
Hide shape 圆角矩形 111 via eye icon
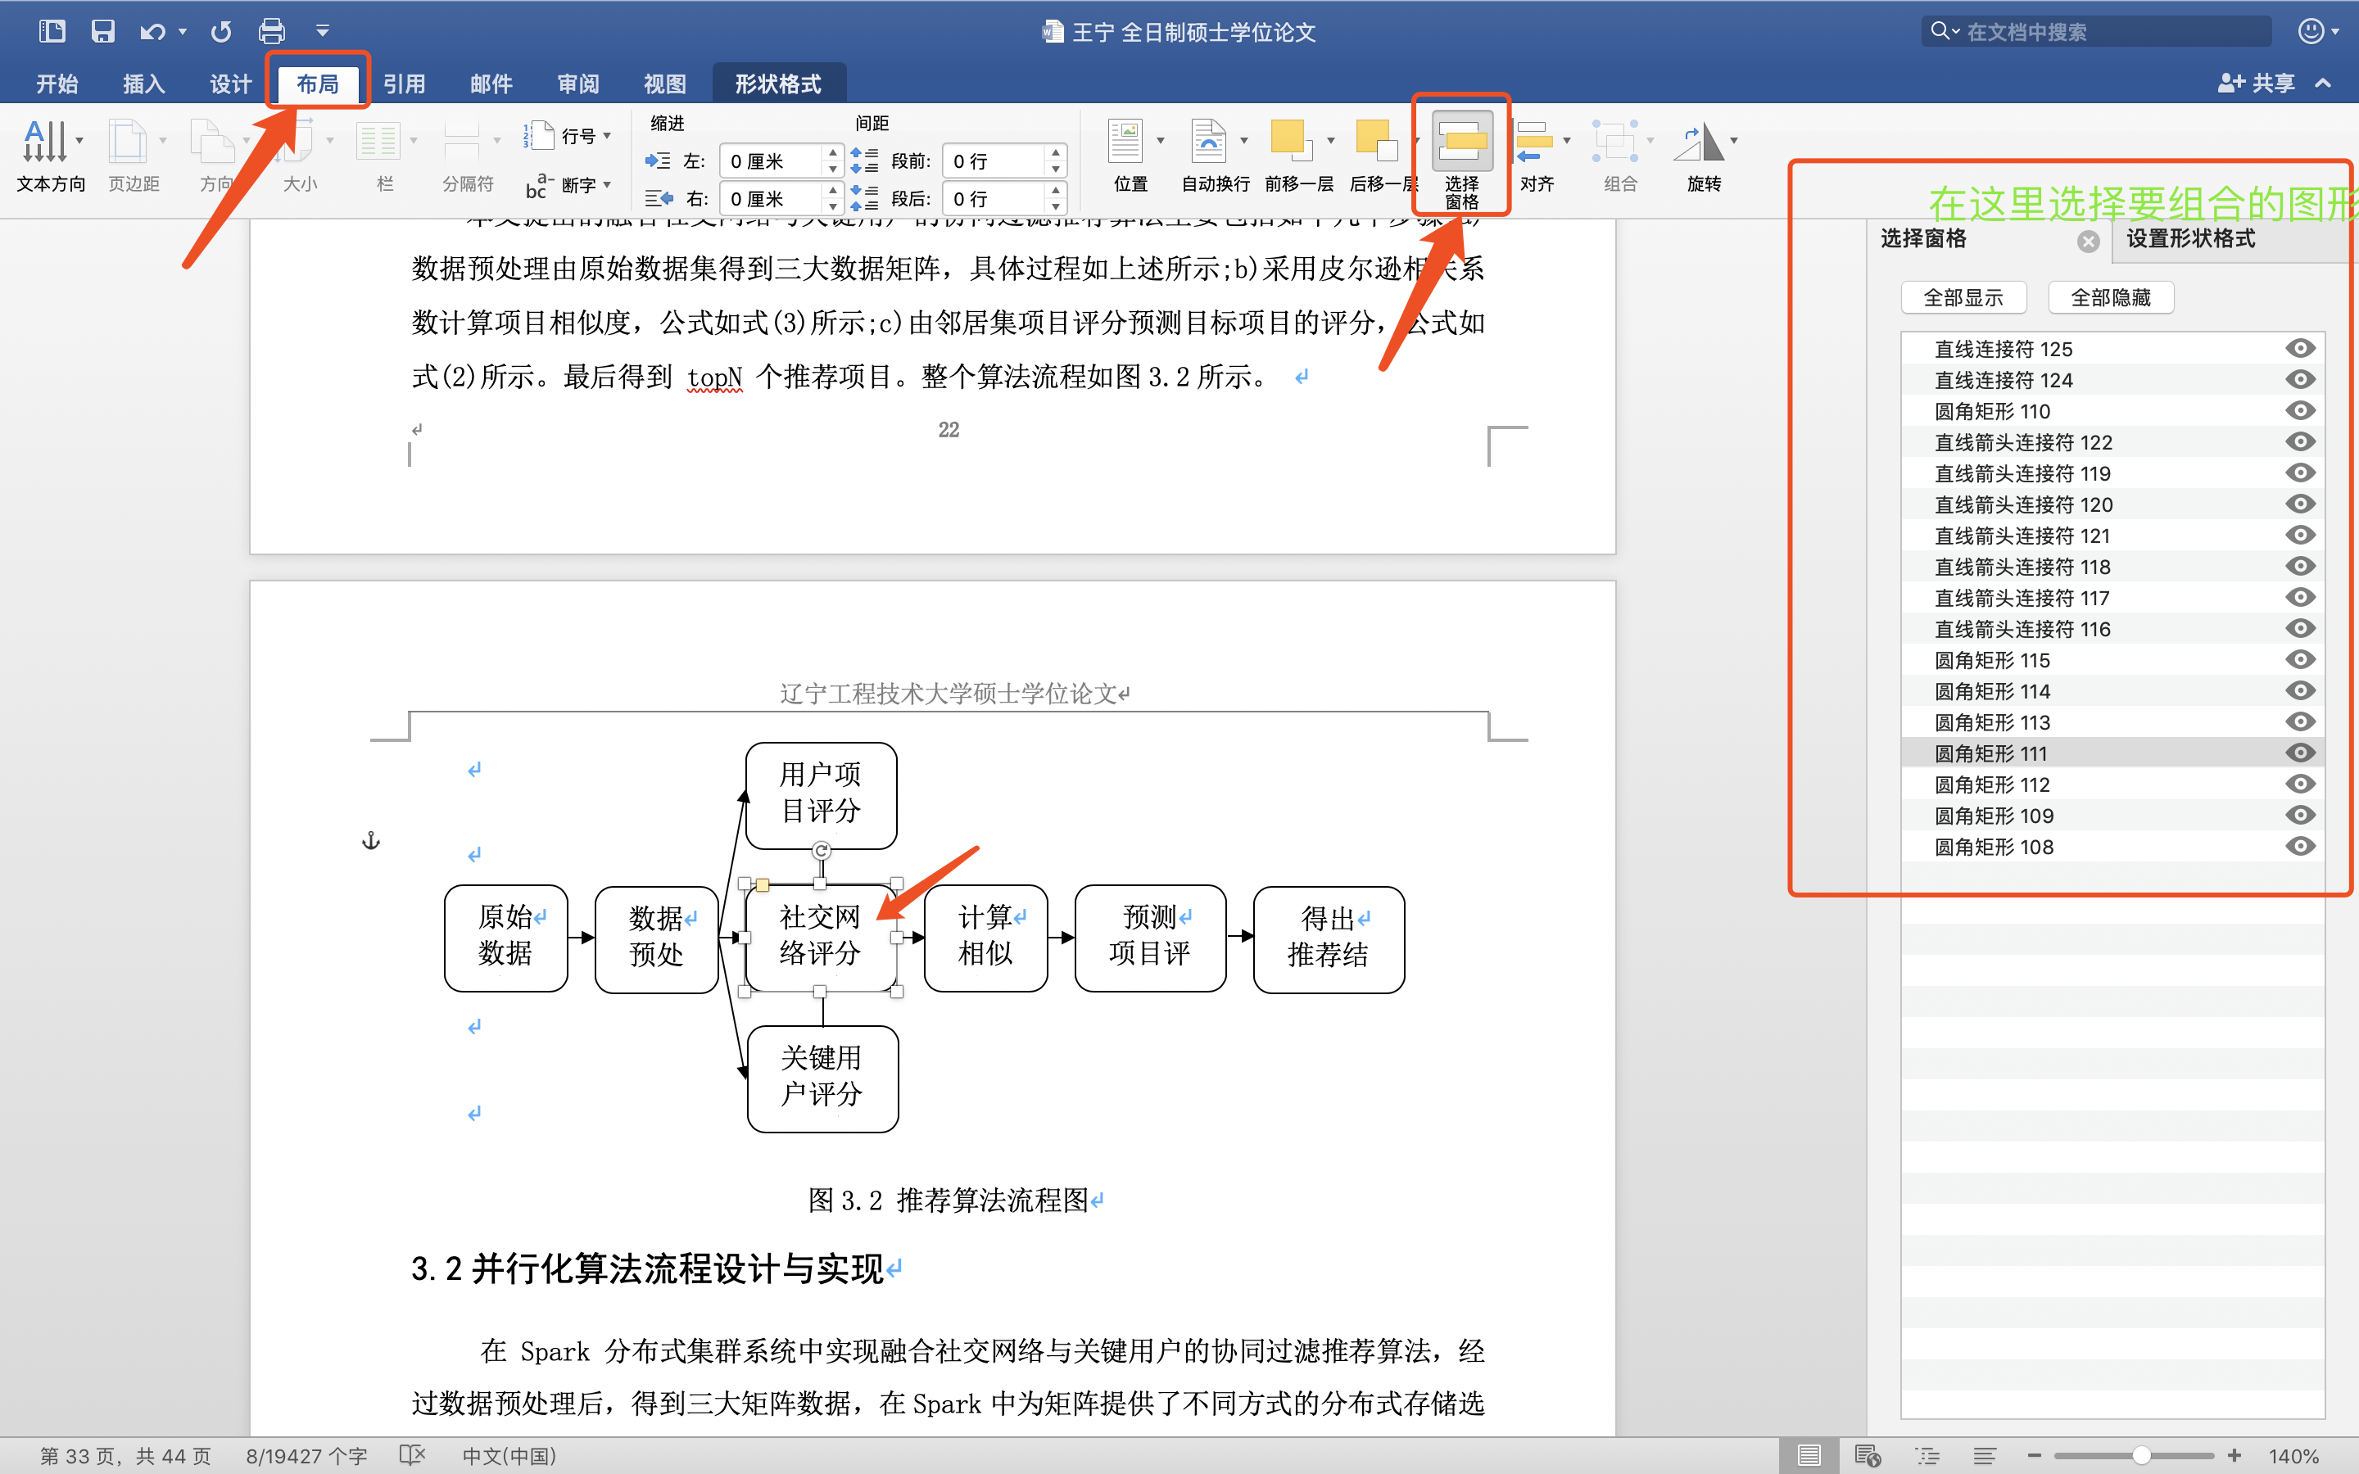(2299, 753)
